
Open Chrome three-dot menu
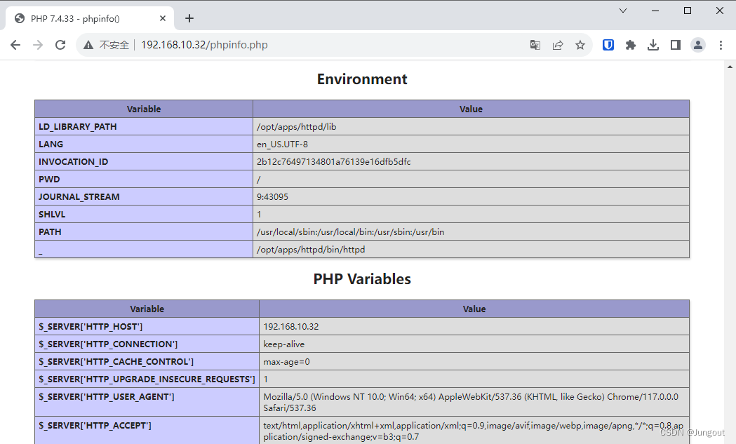(721, 45)
